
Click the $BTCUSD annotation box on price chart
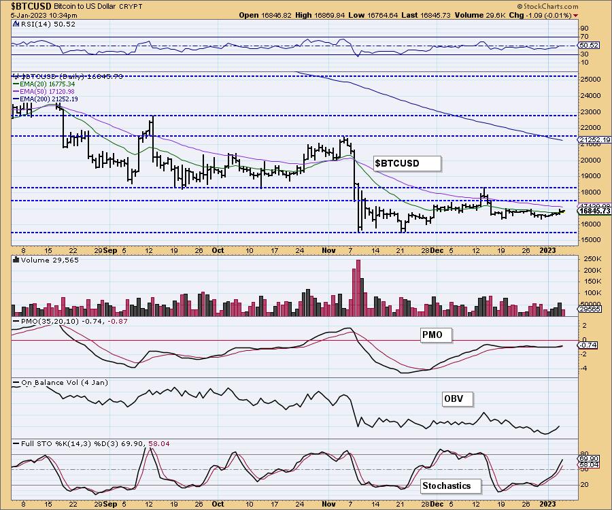click(407, 163)
